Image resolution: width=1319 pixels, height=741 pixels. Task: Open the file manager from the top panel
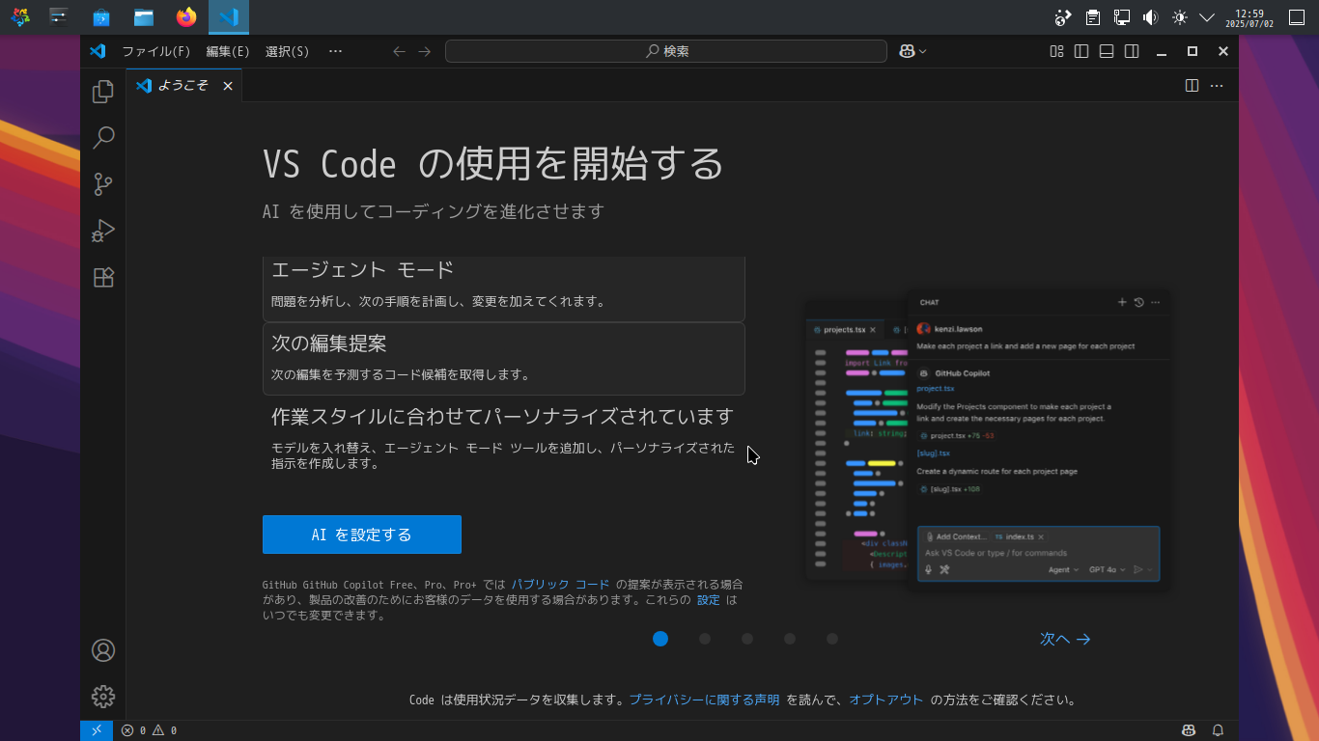click(144, 17)
